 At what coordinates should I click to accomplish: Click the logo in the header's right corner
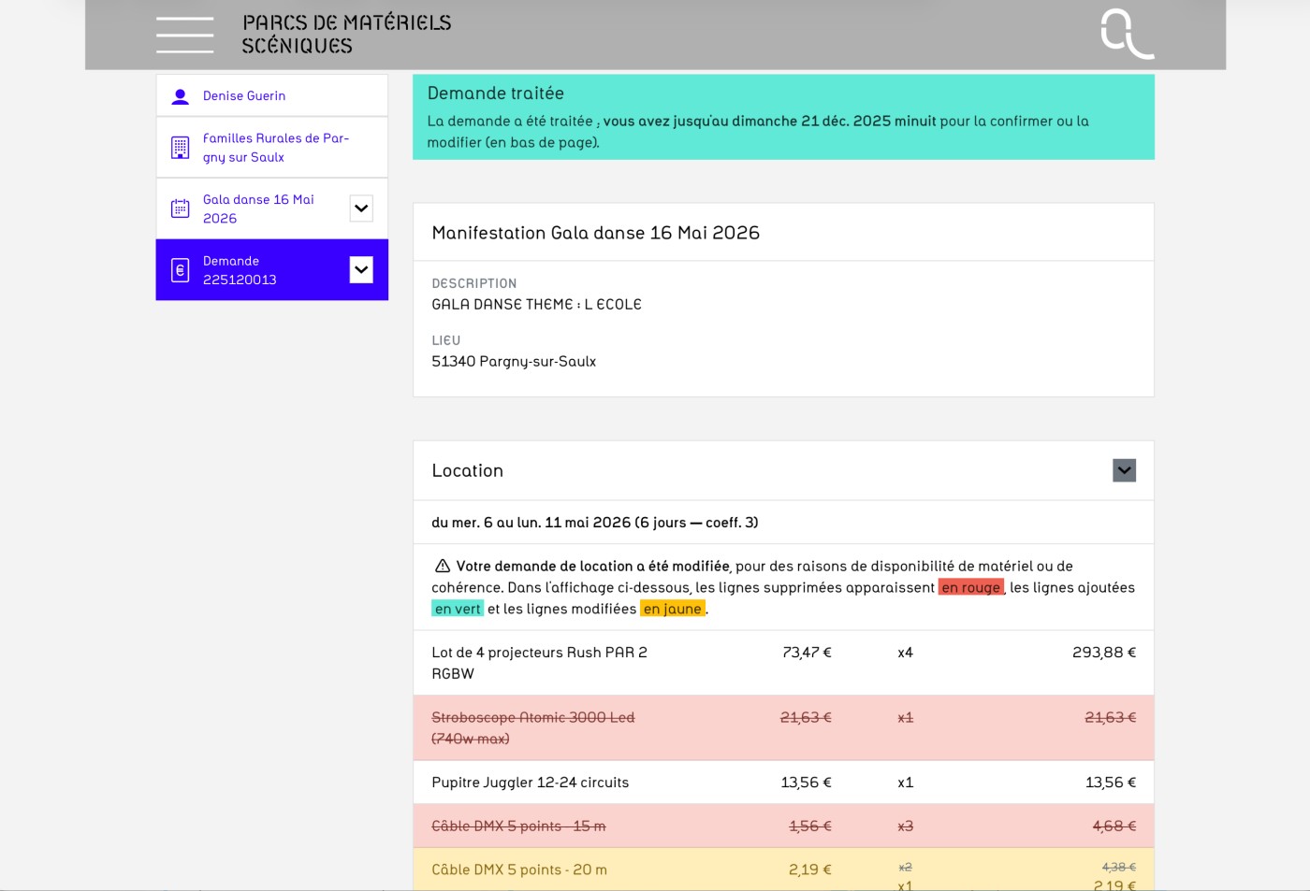click(1127, 34)
